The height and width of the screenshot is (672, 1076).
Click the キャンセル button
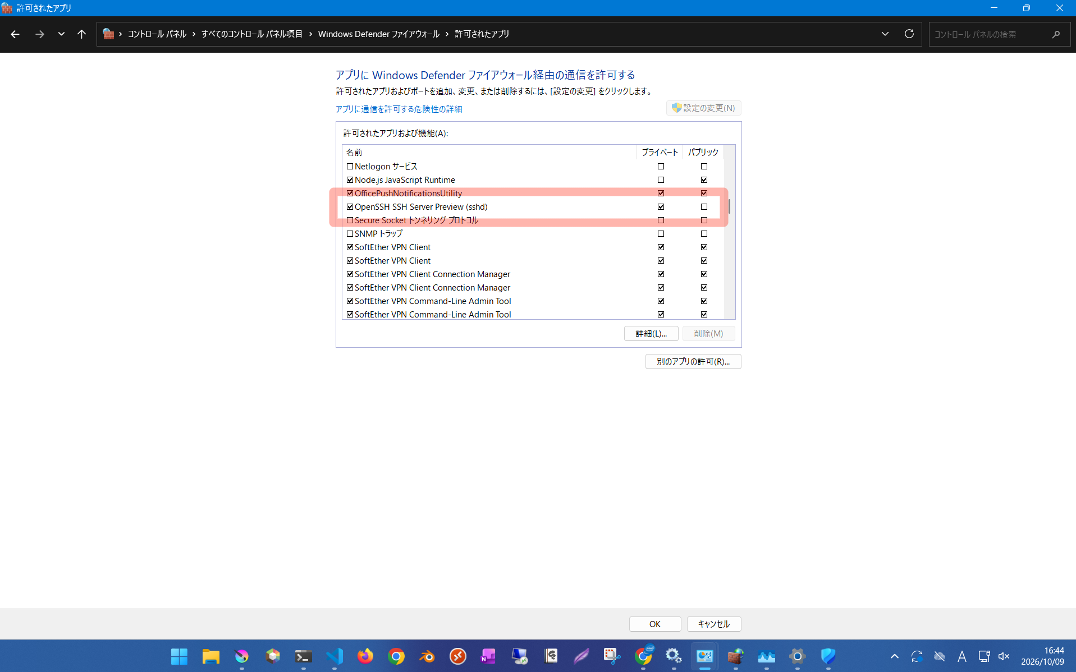(714, 624)
